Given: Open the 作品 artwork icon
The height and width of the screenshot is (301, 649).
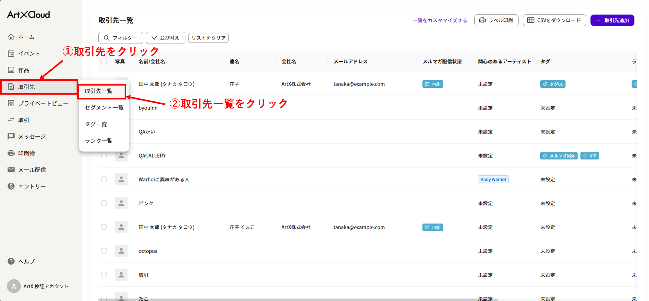Looking at the screenshot, I should [x=11, y=70].
